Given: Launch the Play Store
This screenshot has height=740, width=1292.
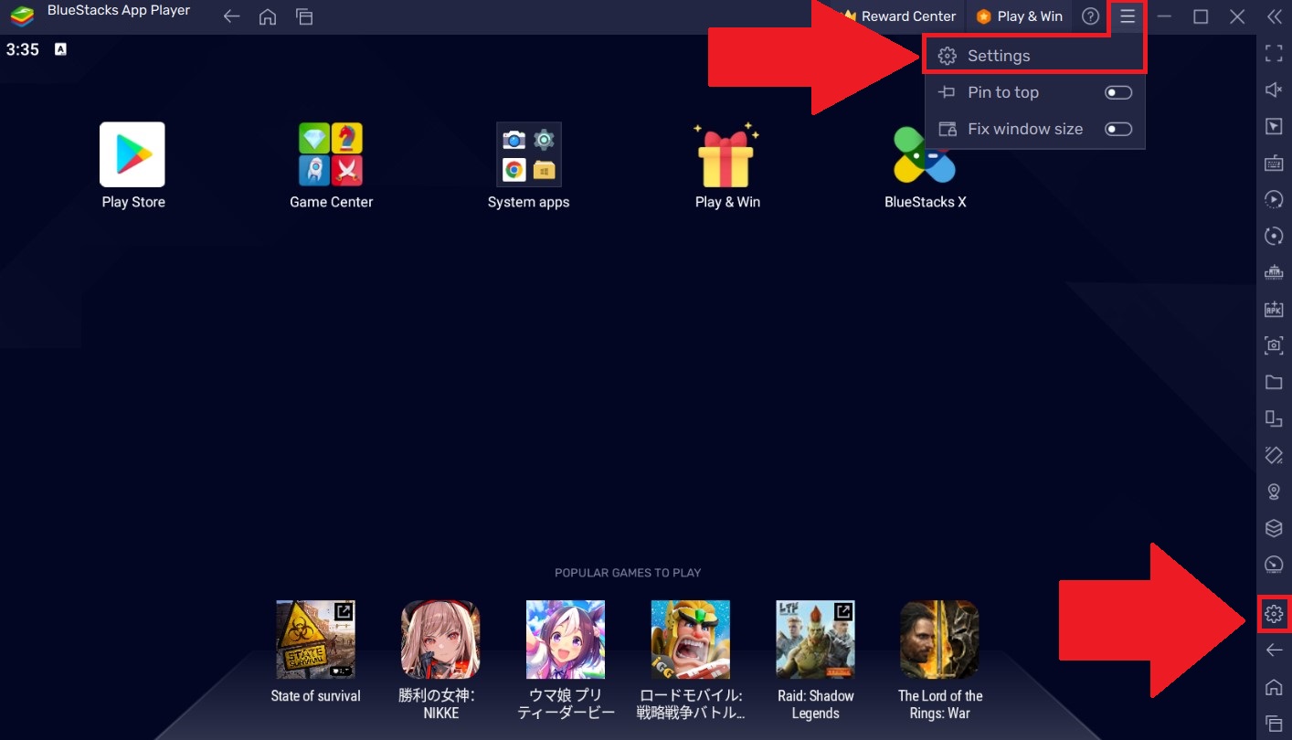Looking at the screenshot, I should (x=132, y=153).
